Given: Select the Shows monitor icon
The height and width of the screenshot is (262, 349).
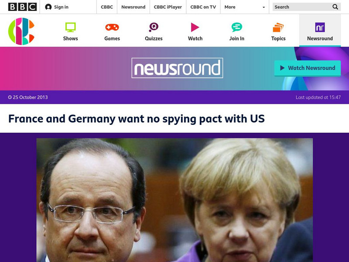Looking at the screenshot, I should (70, 27).
